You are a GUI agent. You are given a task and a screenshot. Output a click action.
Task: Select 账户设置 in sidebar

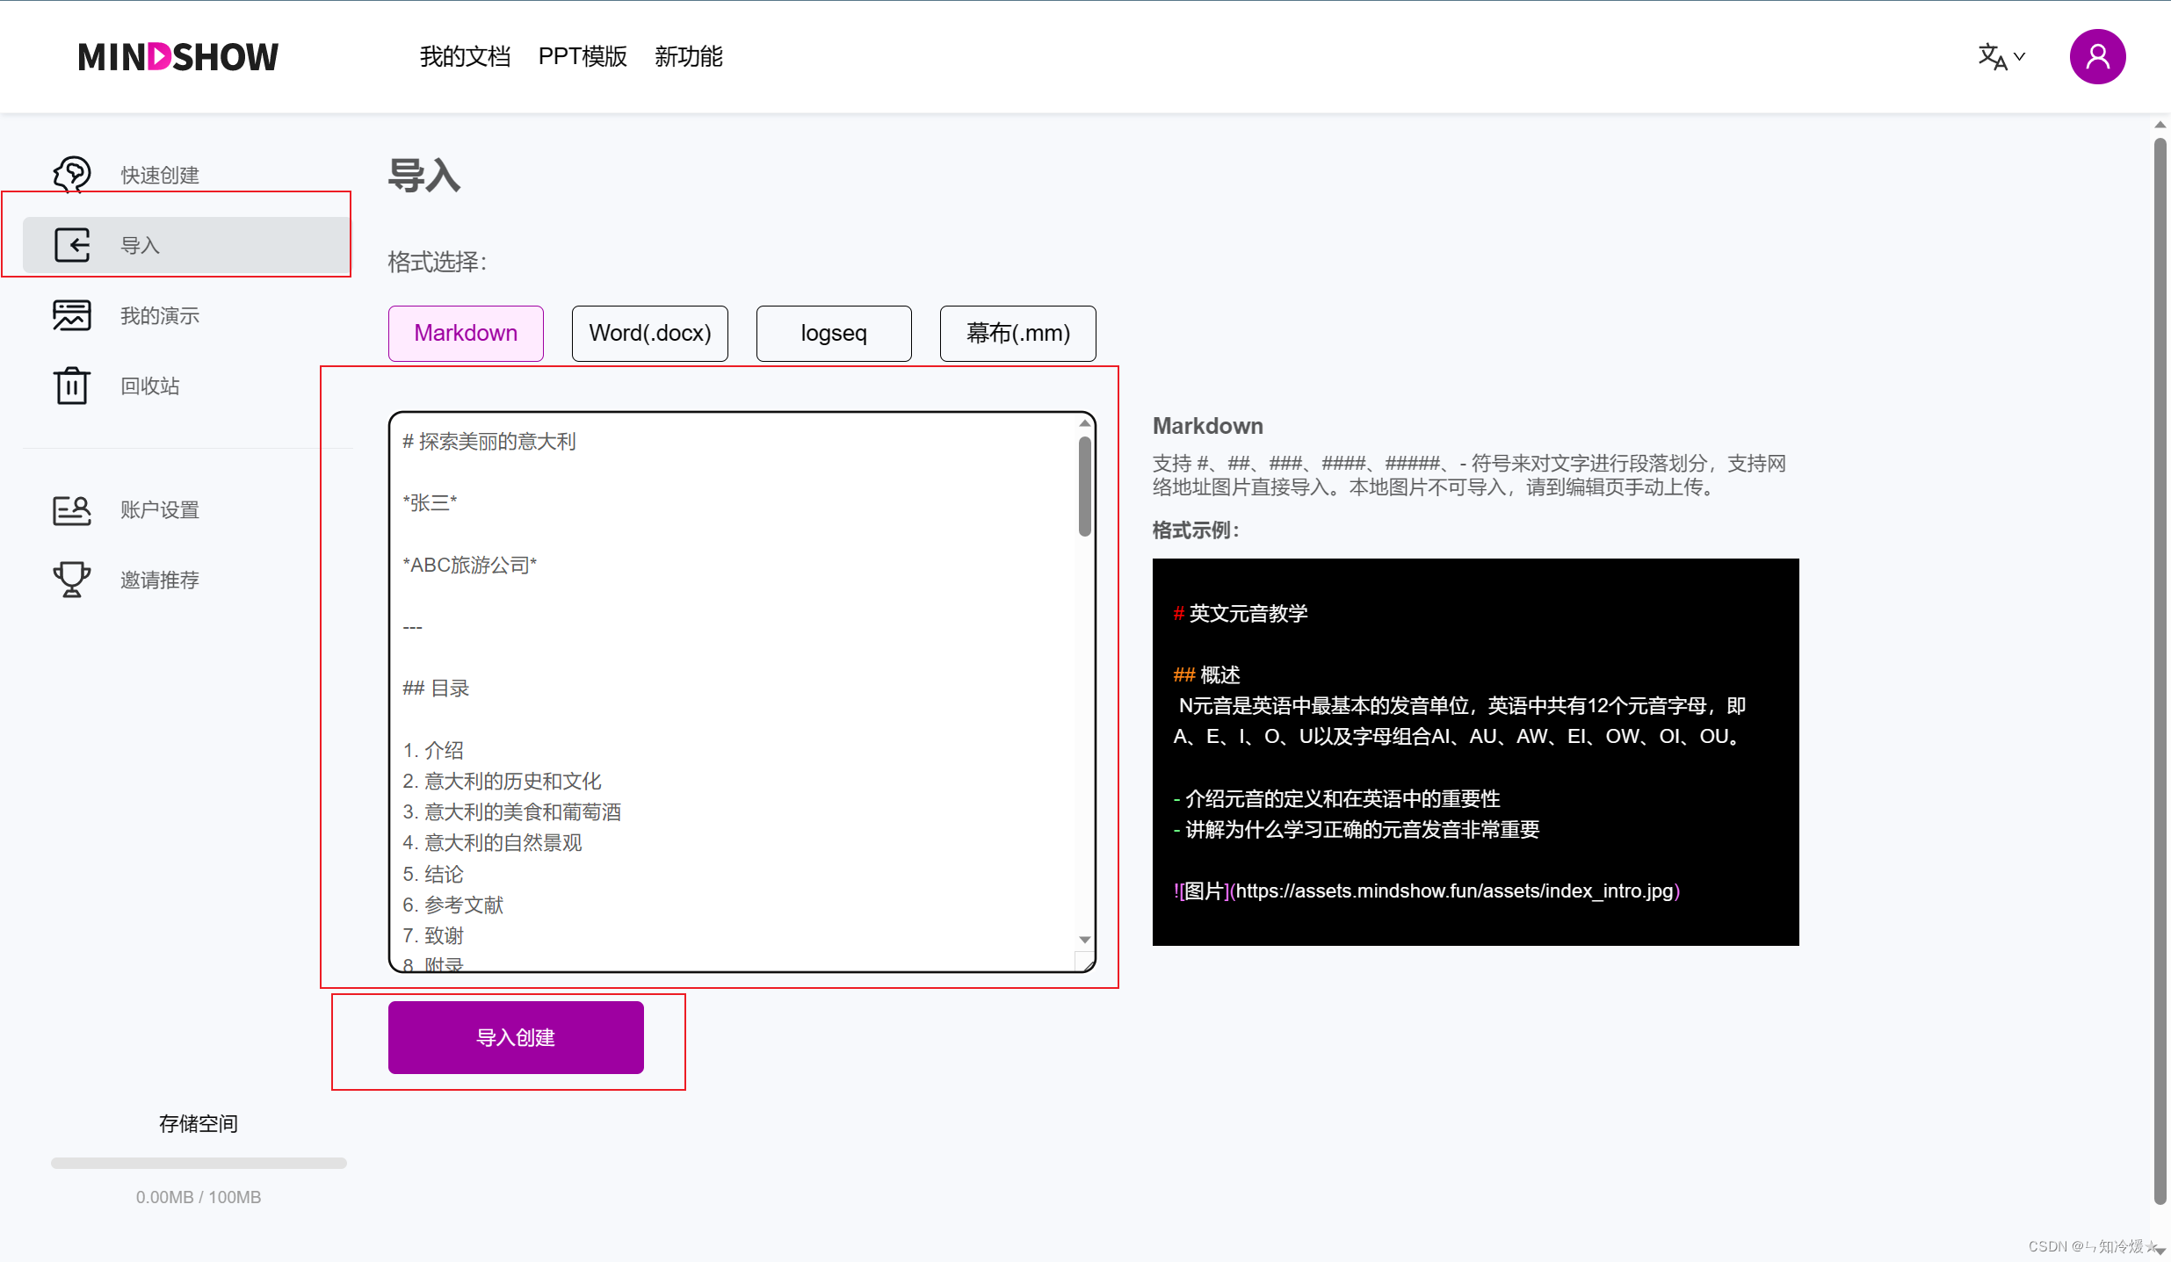(x=160, y=509)
